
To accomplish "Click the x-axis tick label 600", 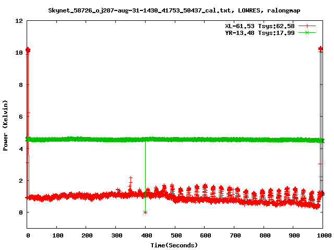I will coord(205,235).
